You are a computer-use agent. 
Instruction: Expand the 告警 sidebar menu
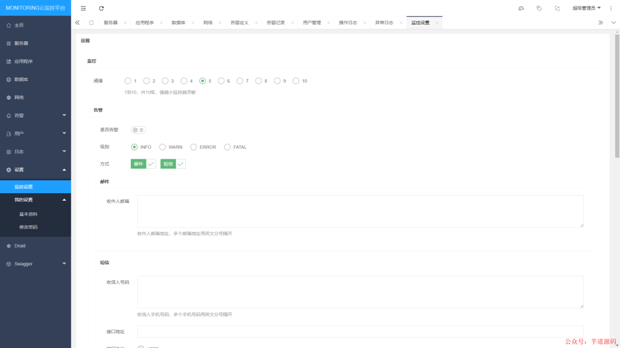click(36, 116)
